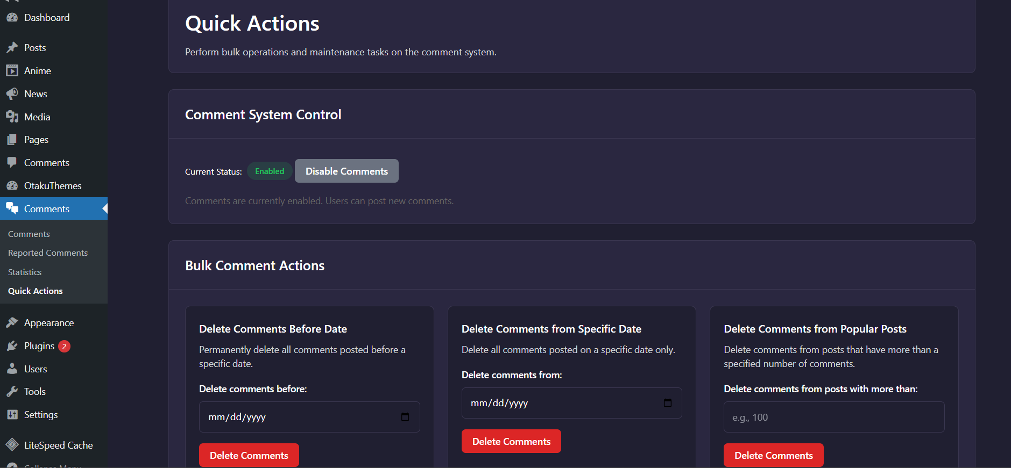Click the Users person icon

(12, 369)
